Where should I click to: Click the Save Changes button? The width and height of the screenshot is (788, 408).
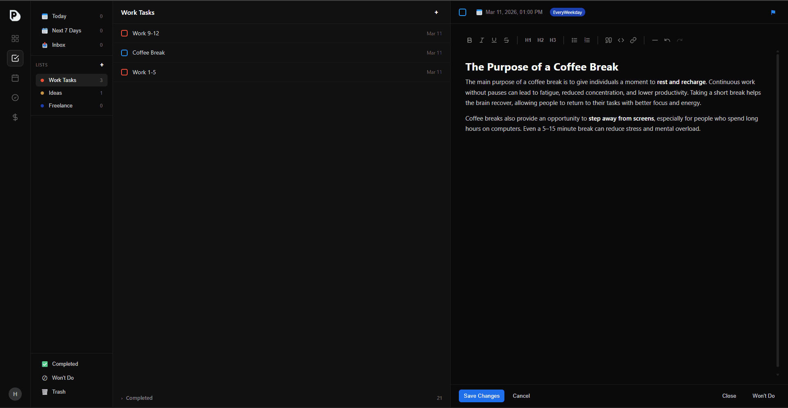[481, 396]
